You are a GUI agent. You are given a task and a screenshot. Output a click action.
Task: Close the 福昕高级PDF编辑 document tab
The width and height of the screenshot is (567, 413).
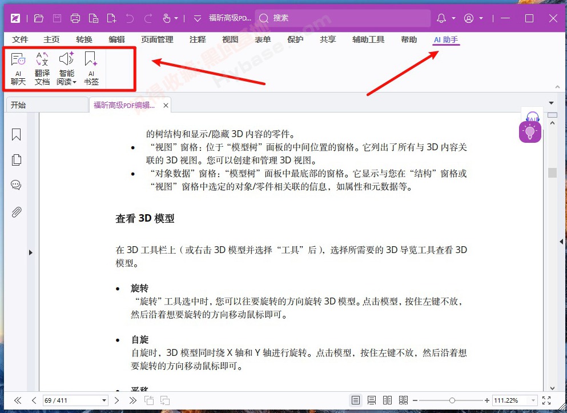[166, 105]
